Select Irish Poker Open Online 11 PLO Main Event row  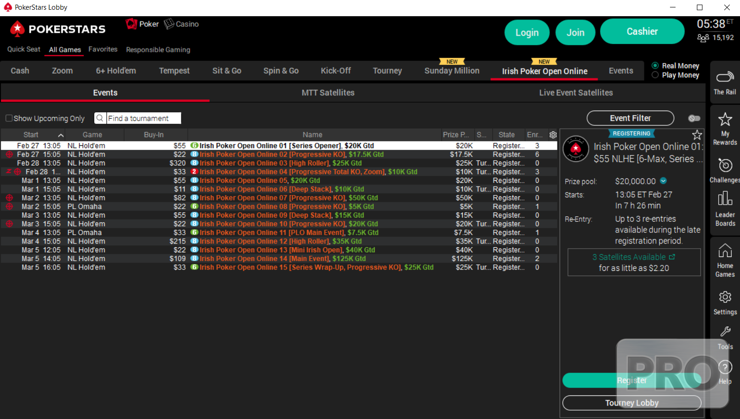point(279,232)
